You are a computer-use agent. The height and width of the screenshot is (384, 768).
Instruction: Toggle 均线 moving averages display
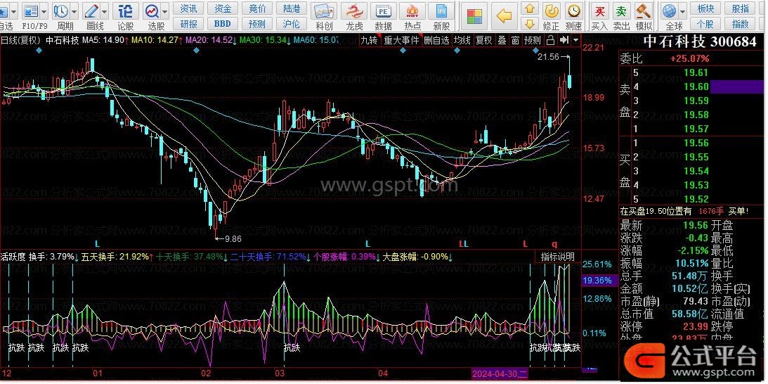(462, 40)
